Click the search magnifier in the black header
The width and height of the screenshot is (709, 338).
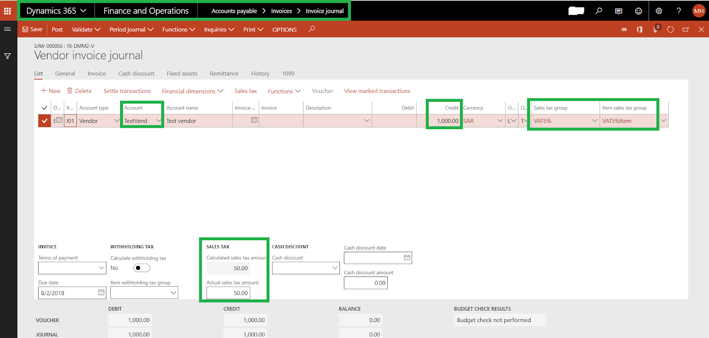click(x=599, y=11)
